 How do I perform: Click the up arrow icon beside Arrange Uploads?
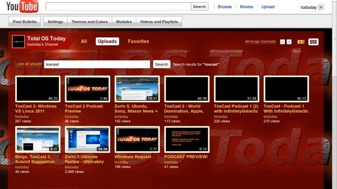tap(282, 42)
